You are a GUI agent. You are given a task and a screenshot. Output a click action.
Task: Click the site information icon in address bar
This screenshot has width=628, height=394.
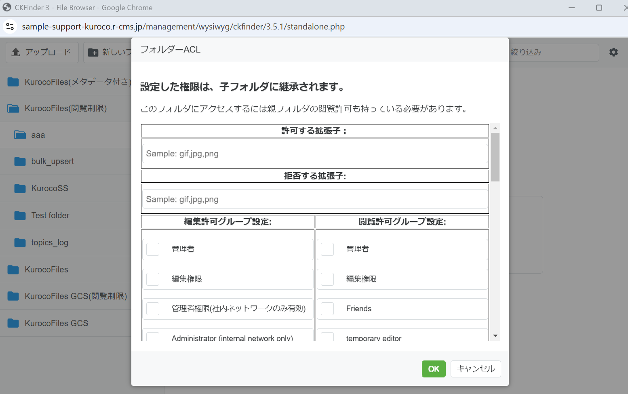[10, 27]
